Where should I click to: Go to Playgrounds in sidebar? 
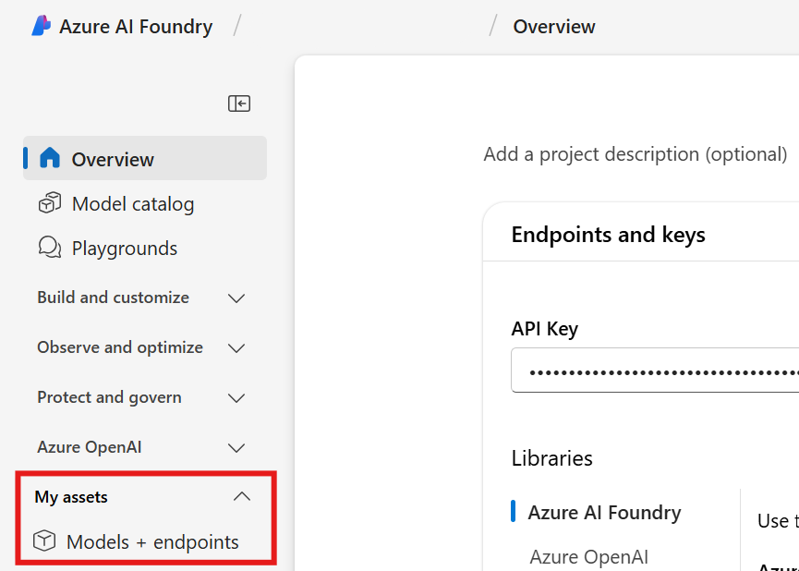tap(125, 248)
